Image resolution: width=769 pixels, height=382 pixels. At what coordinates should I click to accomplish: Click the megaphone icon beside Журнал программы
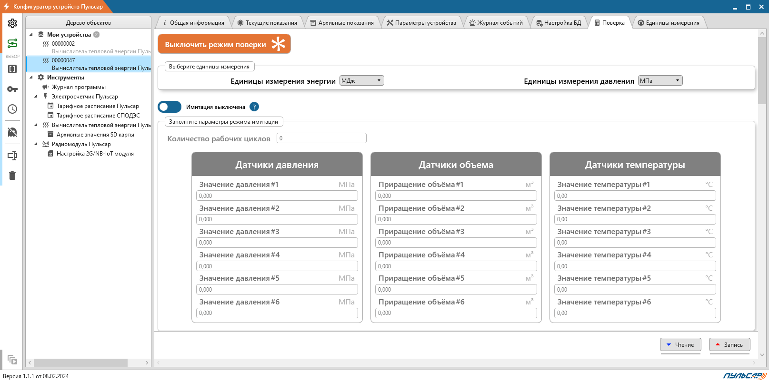coord(46,87)
